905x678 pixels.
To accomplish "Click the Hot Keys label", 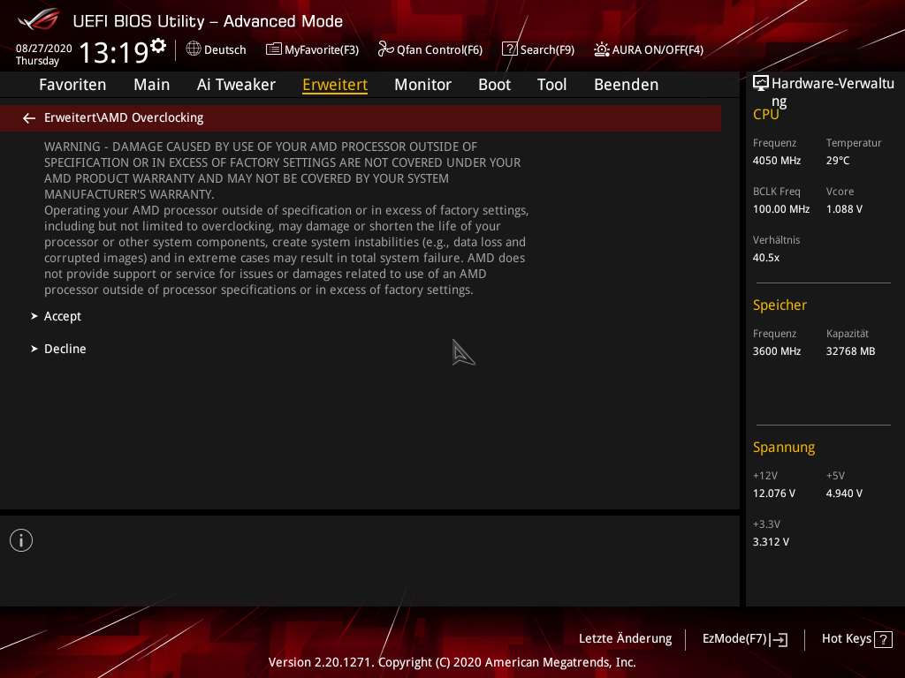I will 846,638.
